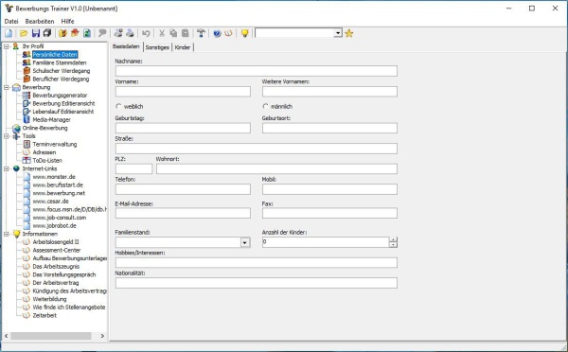Click the light bulb tips icon
The image size is (568, 352).
click(244, 33)
